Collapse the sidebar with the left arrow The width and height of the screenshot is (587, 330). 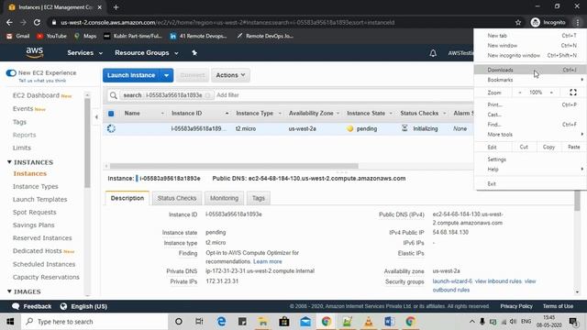(x=96, y=117)
